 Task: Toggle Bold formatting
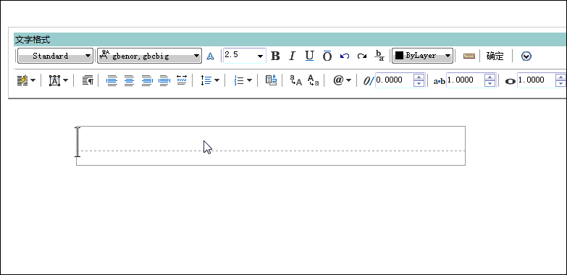(275, 56)
